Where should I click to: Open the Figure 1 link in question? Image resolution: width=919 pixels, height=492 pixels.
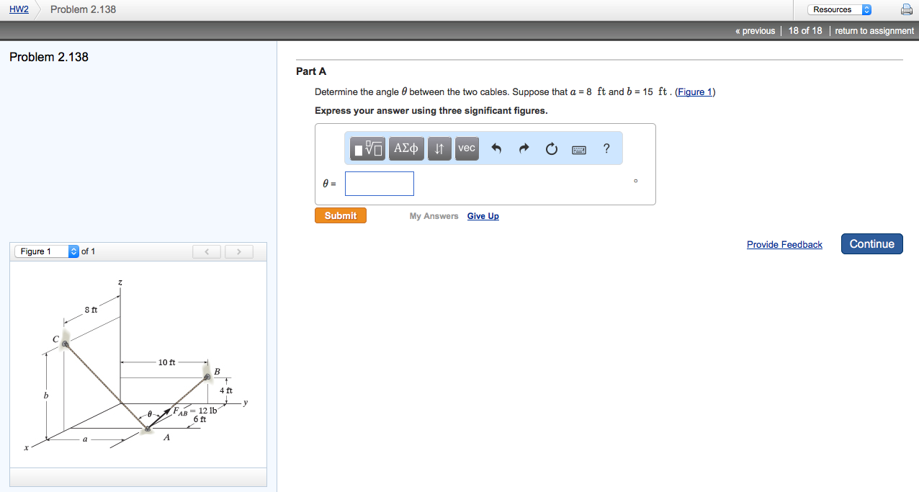(695, 92)
